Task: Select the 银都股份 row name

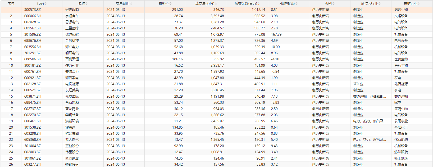Action: click(x=72, y=164)
